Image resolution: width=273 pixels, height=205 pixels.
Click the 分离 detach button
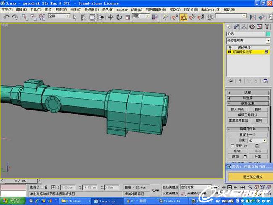258,157
